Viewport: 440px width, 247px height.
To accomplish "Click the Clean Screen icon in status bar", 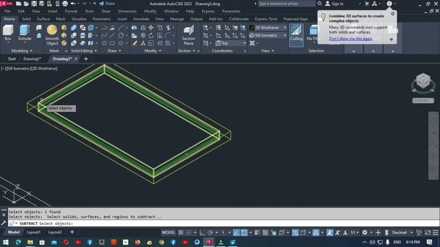I will pyautogui.click(x=428, y=233).
